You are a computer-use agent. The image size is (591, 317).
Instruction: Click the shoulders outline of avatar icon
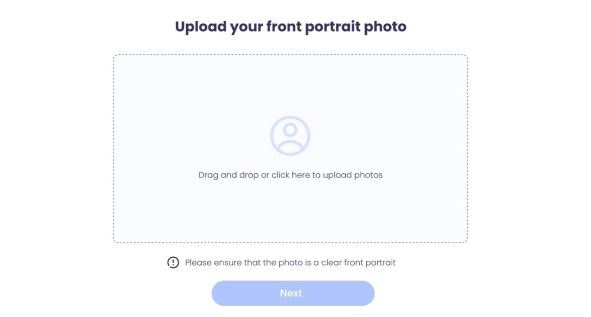[290, 146]
